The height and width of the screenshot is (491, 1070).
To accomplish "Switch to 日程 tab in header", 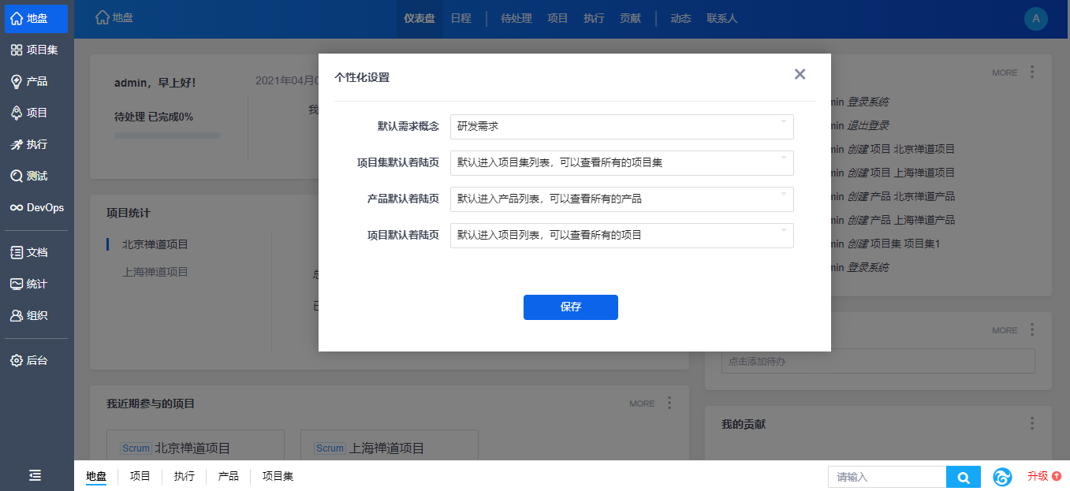I will point(460,18).
